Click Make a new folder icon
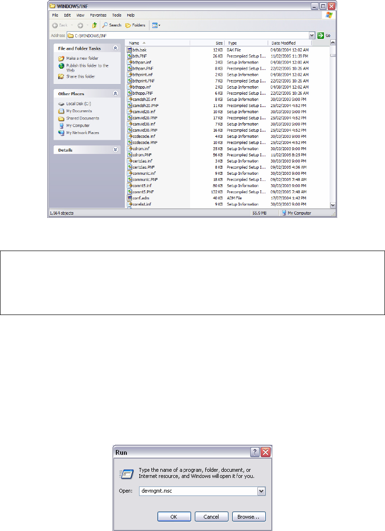 (61, 58)
